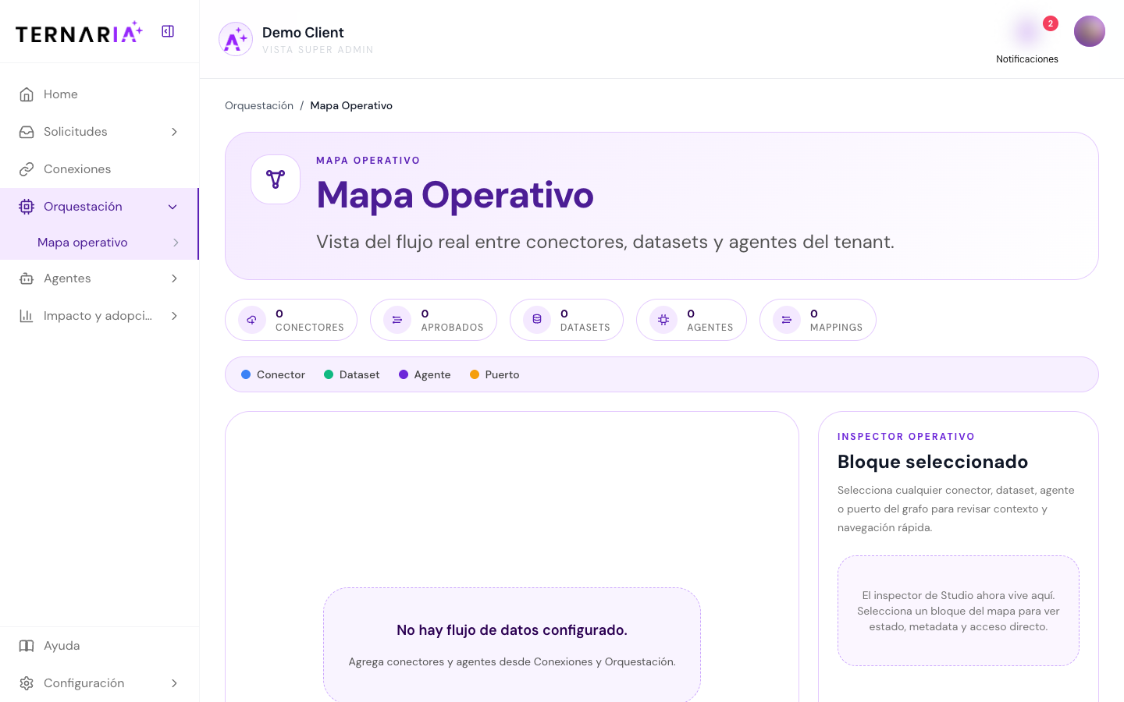Click Mapa Operativo breadcrumb
The width and height of the screenshot is (1124, 702).
pos(351,105)
